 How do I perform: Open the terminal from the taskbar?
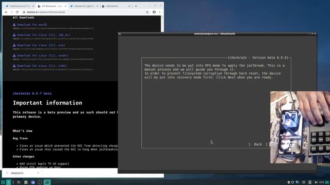click(x=47, y=182)
